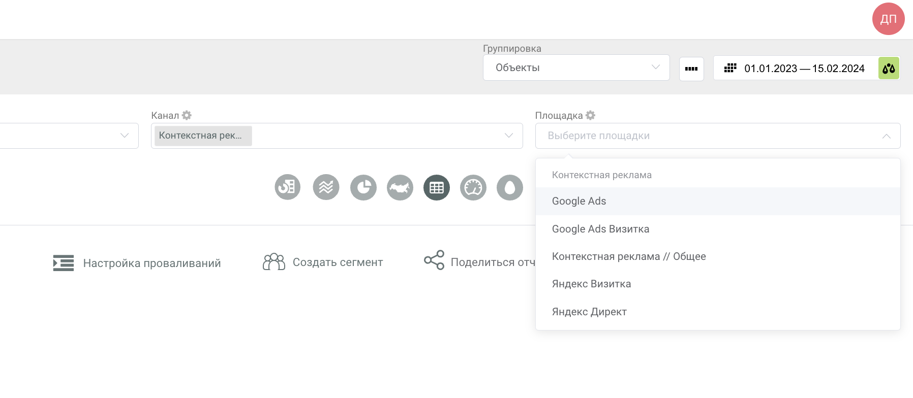Click the gear icon next to Канал
The image size is (913, 398).
(x=187, y=115)
